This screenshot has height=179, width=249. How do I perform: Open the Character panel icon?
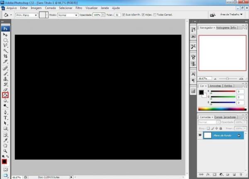pos(193,74)
